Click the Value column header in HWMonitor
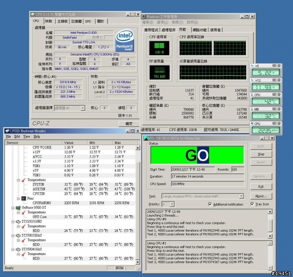 click(x=75, y=142)
